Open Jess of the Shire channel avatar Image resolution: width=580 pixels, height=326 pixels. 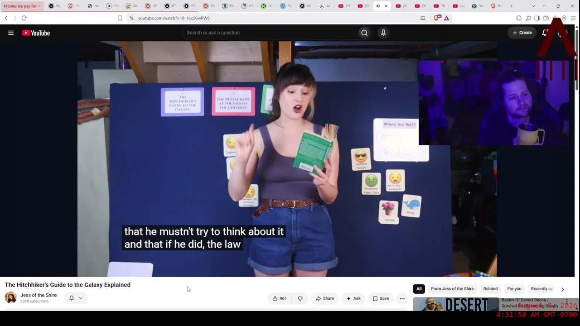tap(11, 297)
